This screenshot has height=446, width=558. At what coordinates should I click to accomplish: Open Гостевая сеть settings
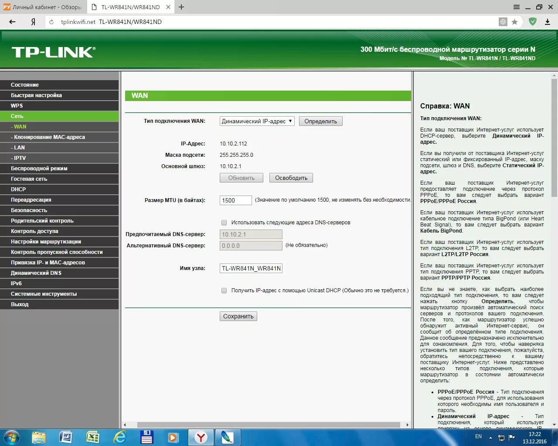pos(59,179)
